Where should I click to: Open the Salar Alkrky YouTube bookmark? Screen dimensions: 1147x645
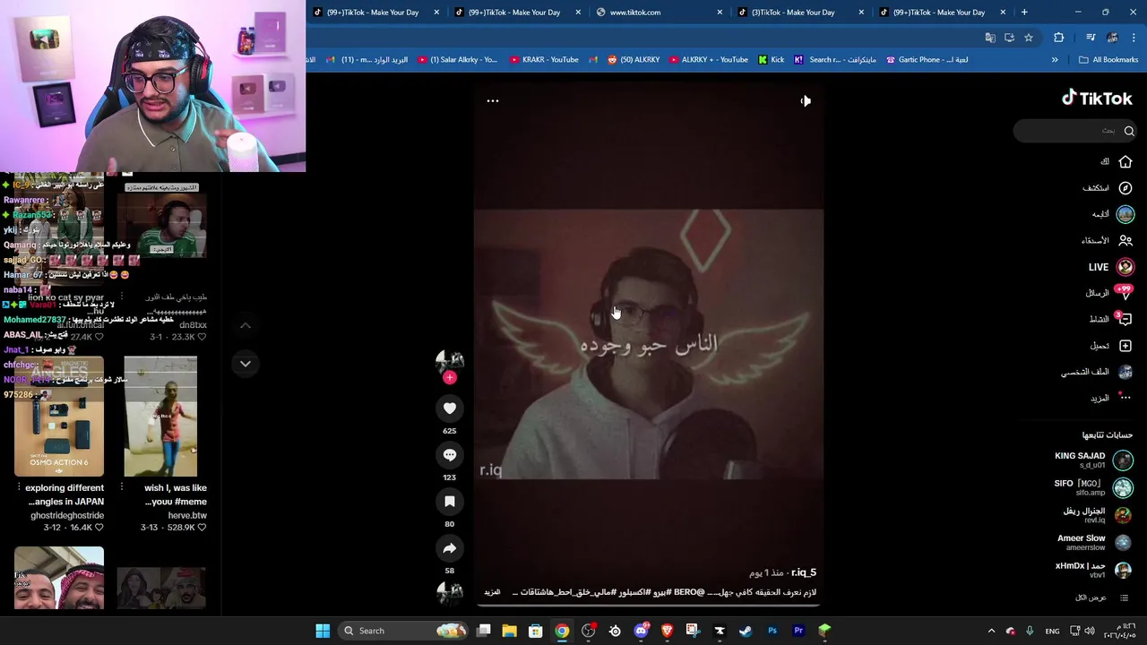point(457,60)
